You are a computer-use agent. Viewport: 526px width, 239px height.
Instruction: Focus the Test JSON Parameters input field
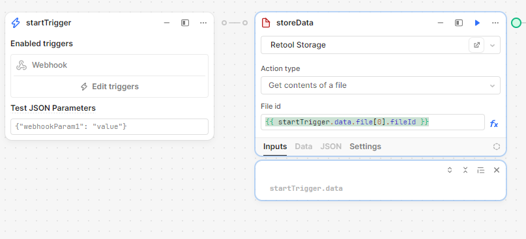point(110,127)
